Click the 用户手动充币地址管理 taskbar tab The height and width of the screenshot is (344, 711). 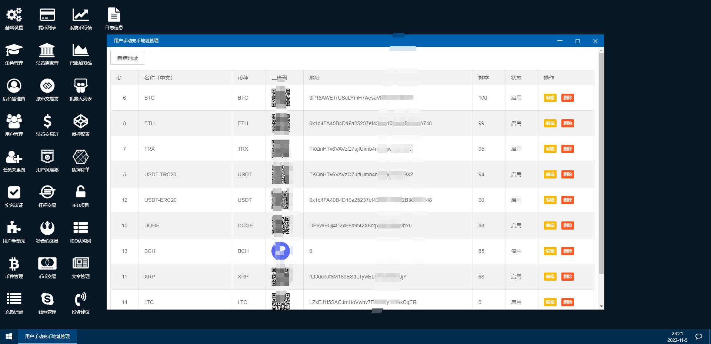point(47,337)
